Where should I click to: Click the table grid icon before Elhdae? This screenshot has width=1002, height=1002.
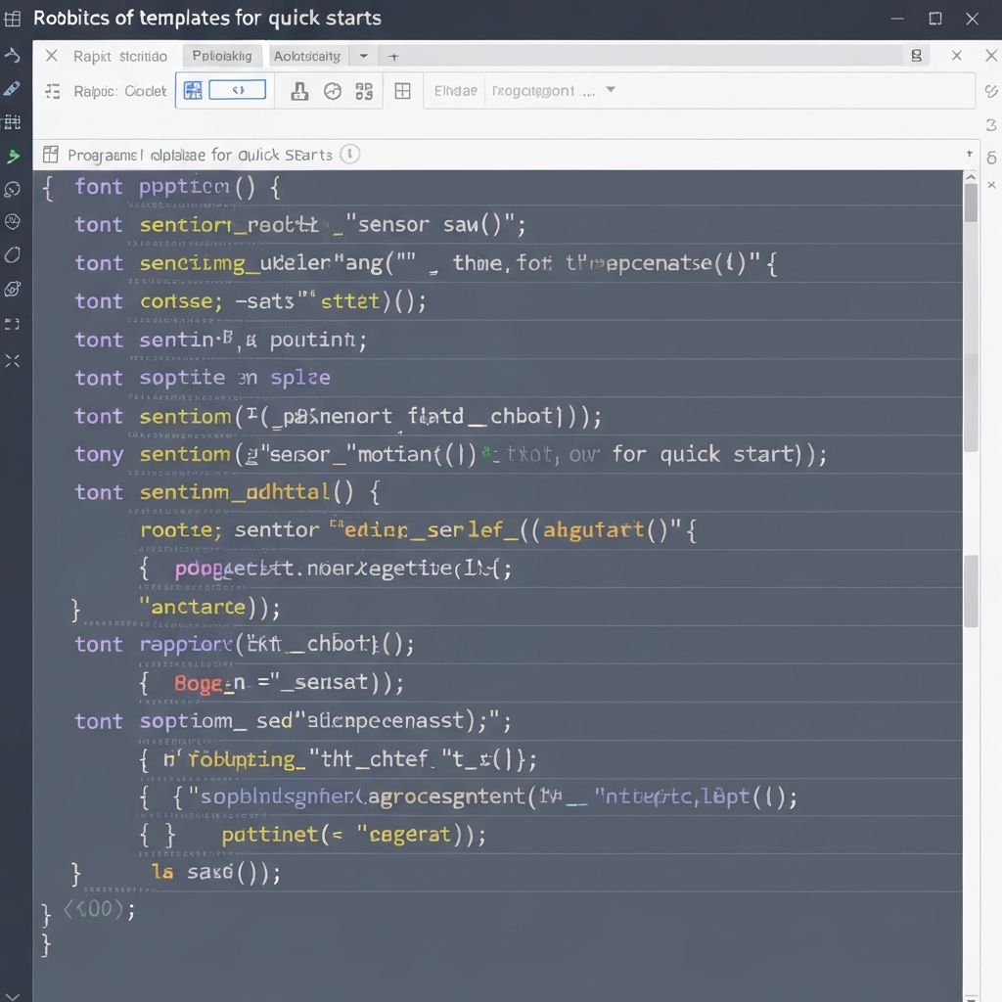tap(402, 91)
